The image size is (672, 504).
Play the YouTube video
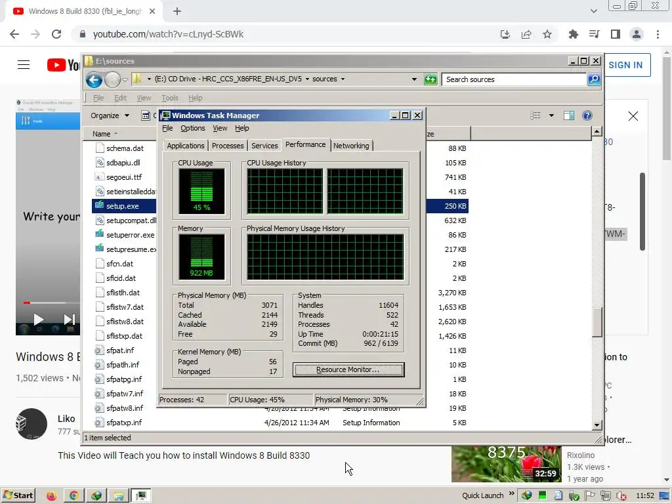pyautogui.click(x=38, y=320)
